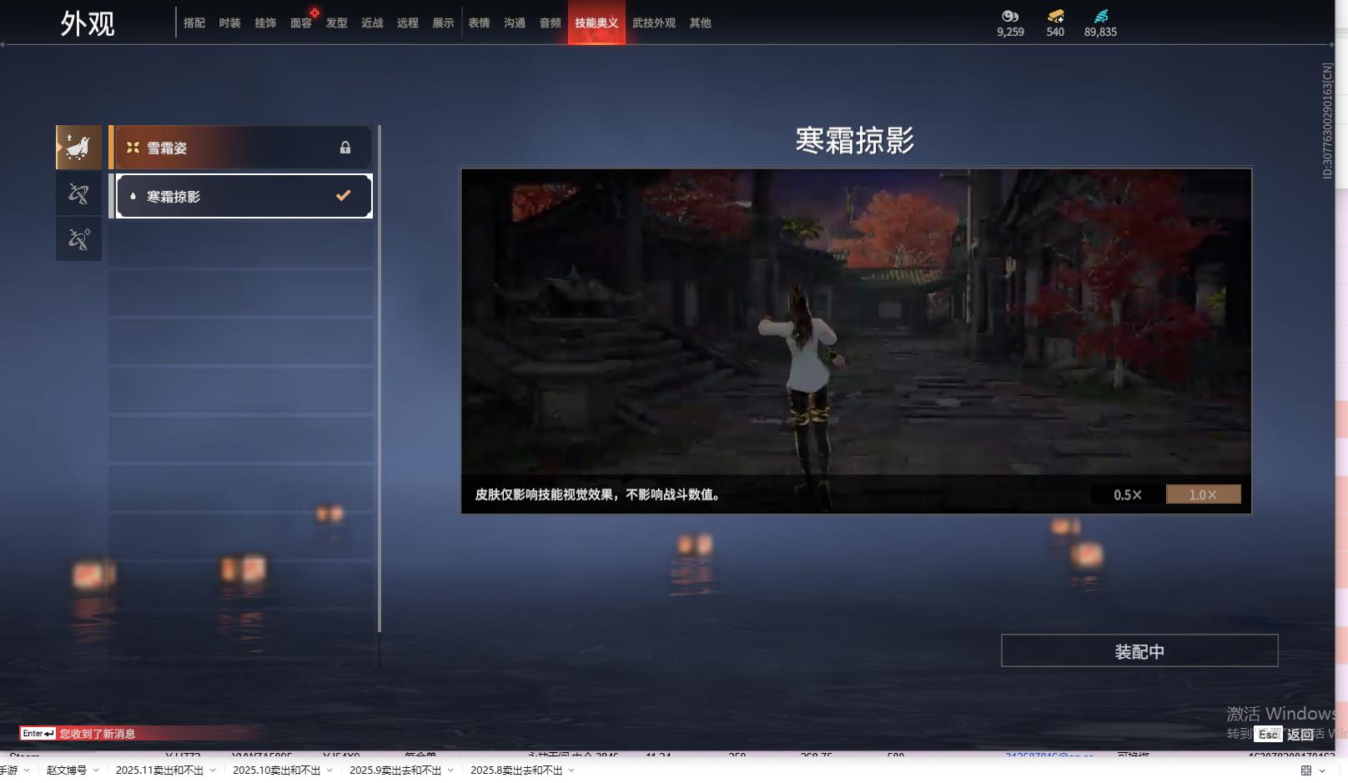Select the 1.0× playback speed option
Viewport: 1348px width, 783px height.
(1202, 494)
